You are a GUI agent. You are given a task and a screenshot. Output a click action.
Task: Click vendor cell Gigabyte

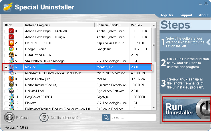(x=103, y=97)
